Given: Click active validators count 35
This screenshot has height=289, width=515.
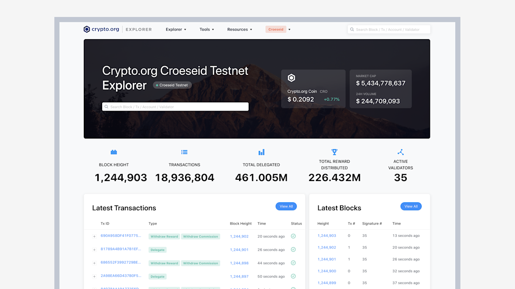Looking at the screenshot, I should point(400,178).
